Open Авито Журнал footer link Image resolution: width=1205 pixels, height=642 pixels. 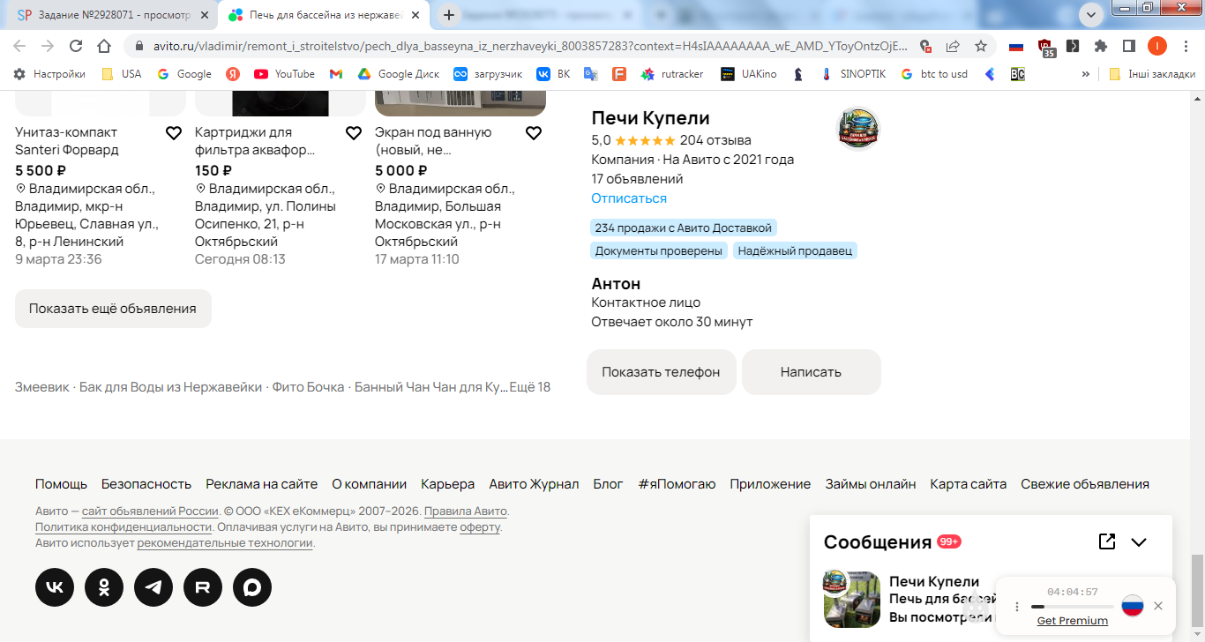pos(535,484)
